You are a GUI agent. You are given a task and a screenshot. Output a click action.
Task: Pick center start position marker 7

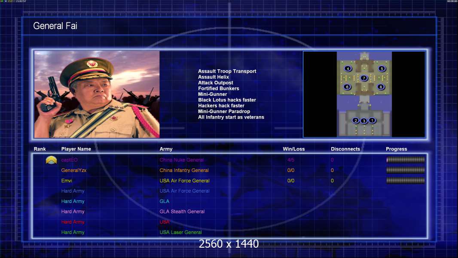click(x=363, y=78)
